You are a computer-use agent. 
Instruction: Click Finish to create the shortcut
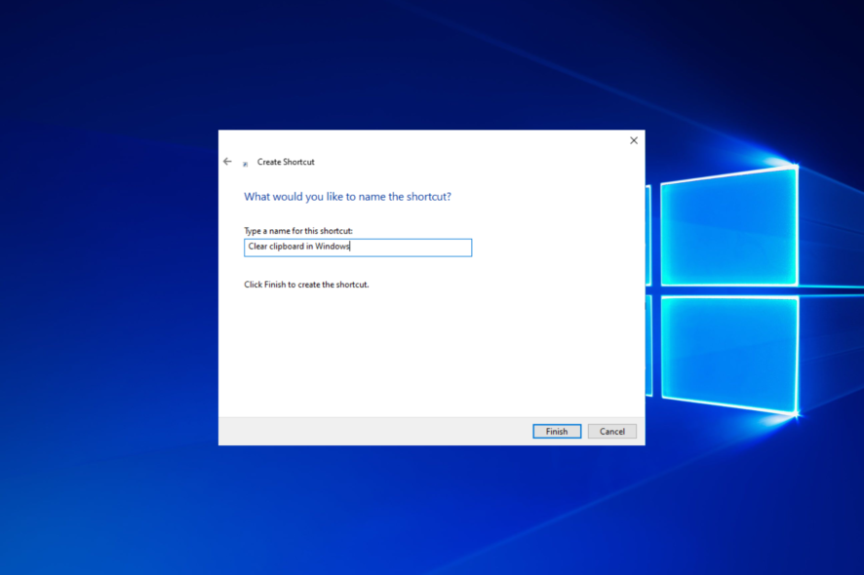(557, 431)
